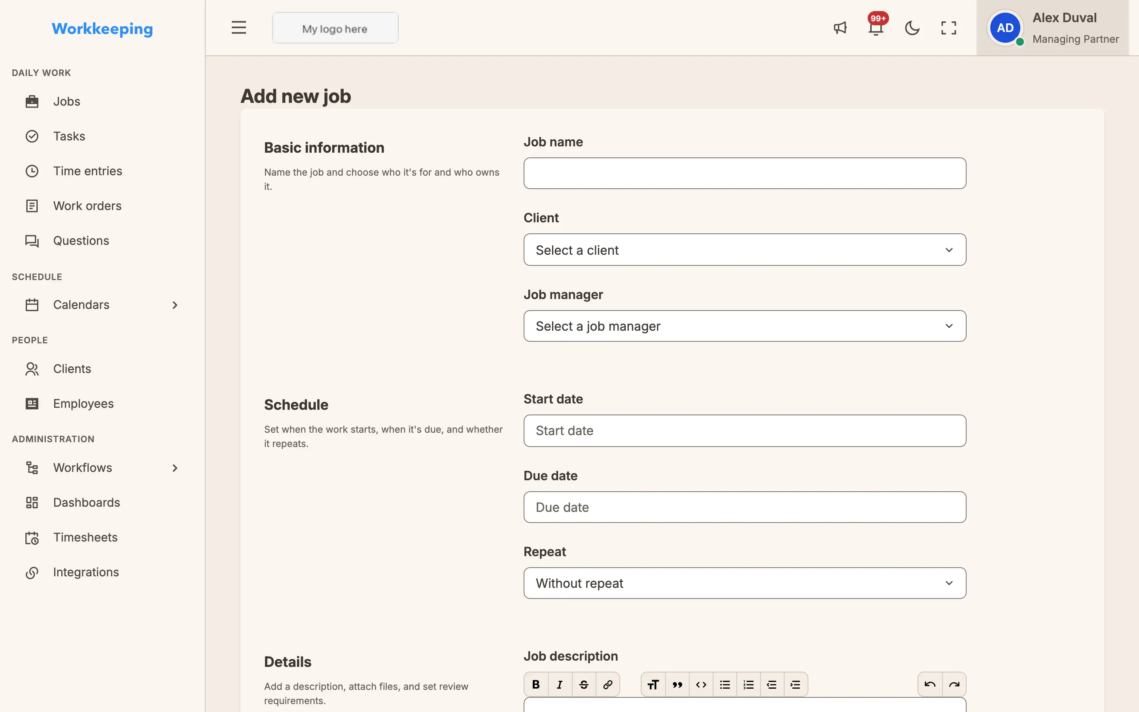Open Alex Duval profile menu
This screenshot has width=1139, height=712.
tap(1052, 28)
